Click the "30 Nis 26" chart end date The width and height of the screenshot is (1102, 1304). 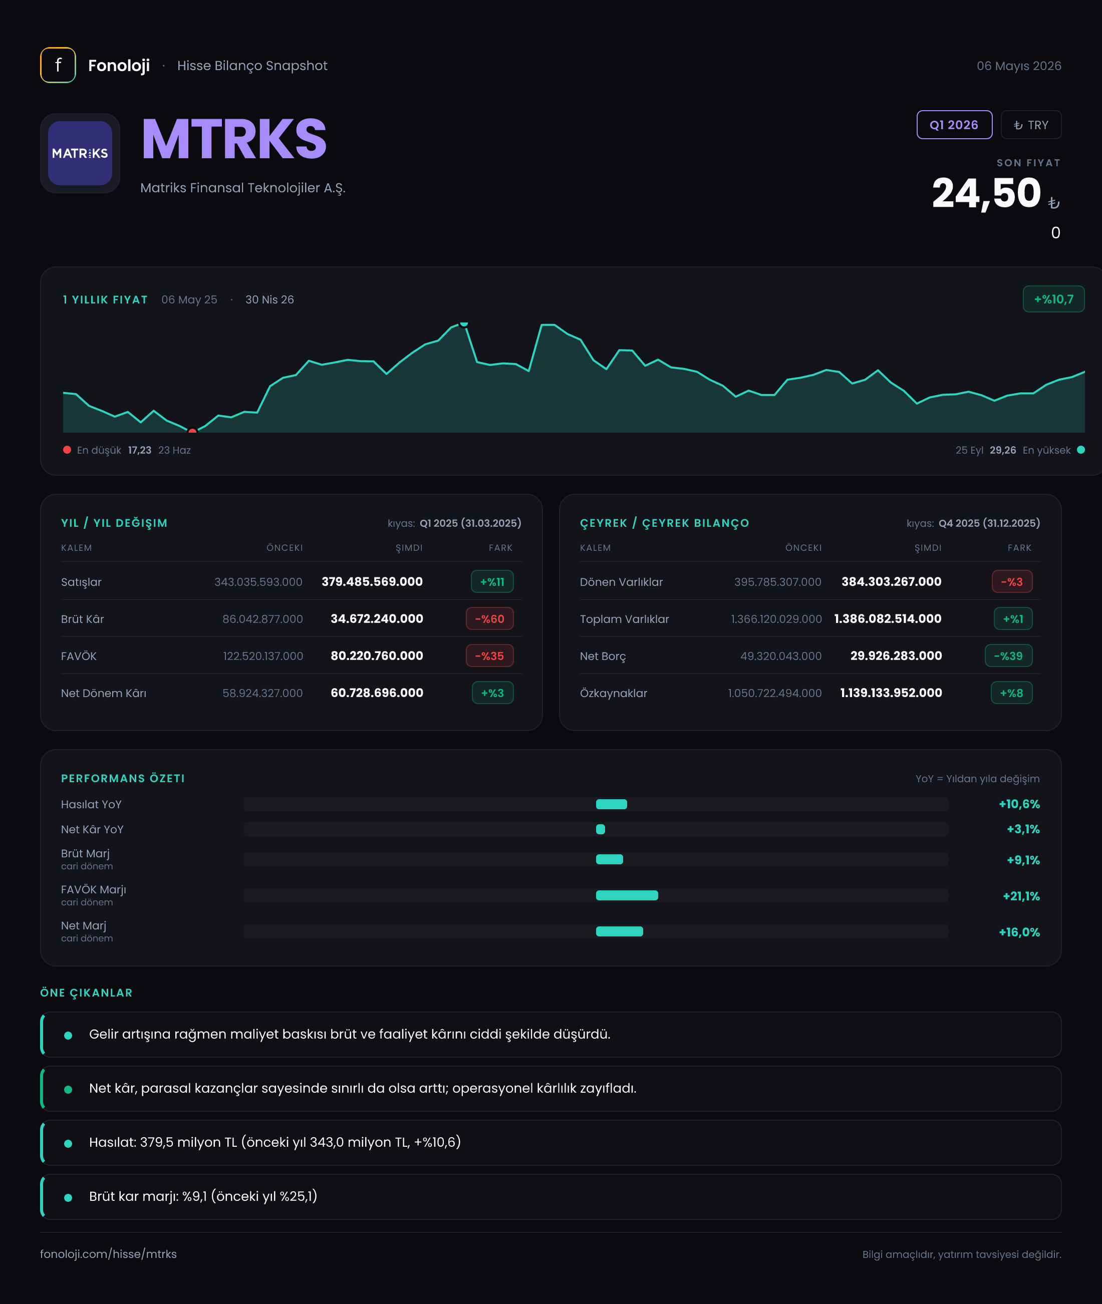(269, 300)
